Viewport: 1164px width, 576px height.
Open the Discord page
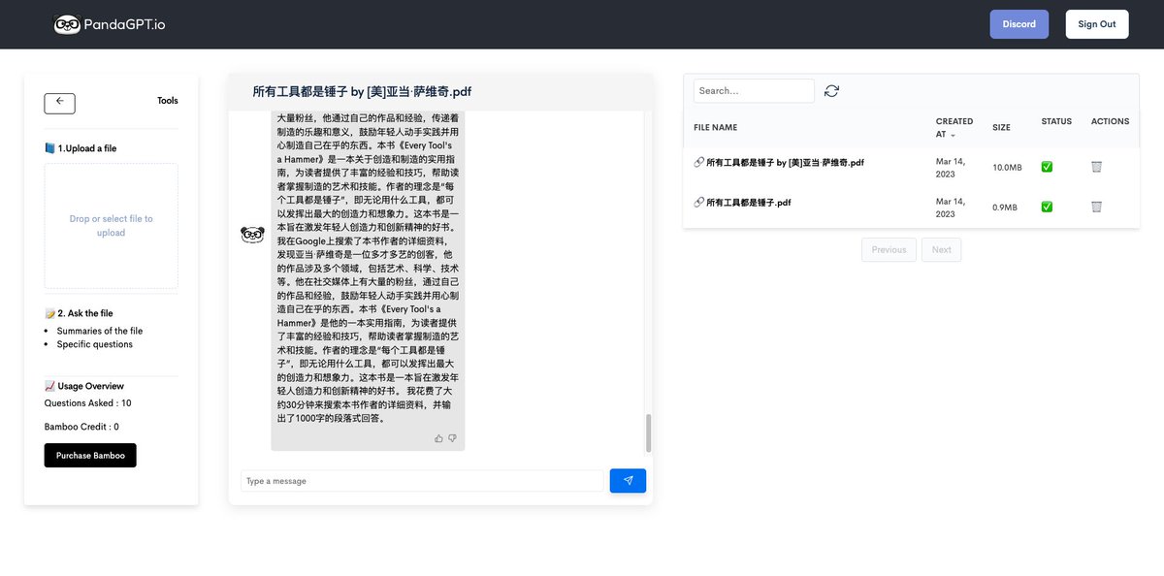(x=1018, y=23)
